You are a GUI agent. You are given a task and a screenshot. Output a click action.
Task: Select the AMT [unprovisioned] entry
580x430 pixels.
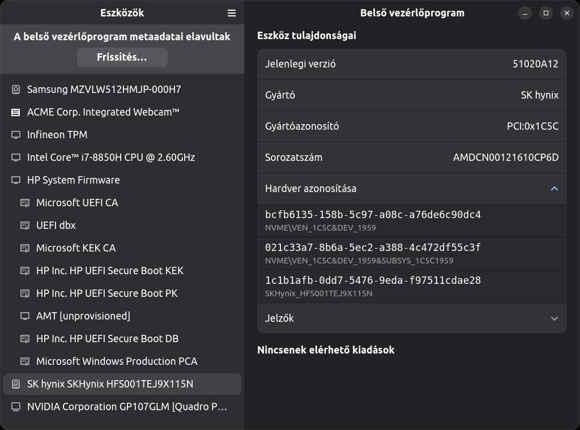click(x=83, y=316)
